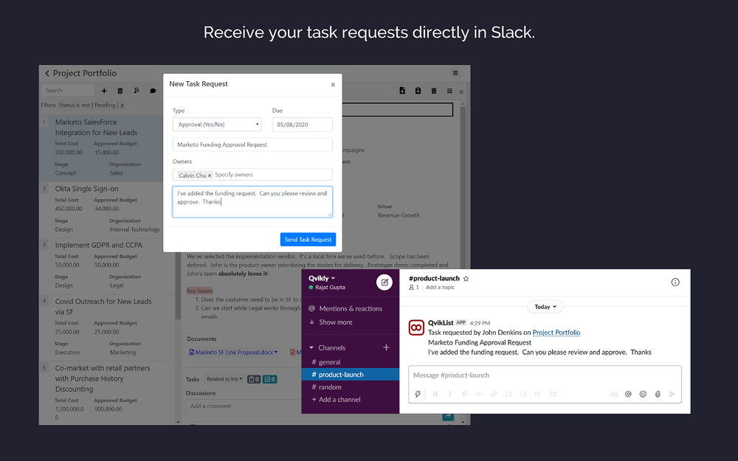Click the Message #product-launch input
The image size is (738, 461).
coord(545,375)
